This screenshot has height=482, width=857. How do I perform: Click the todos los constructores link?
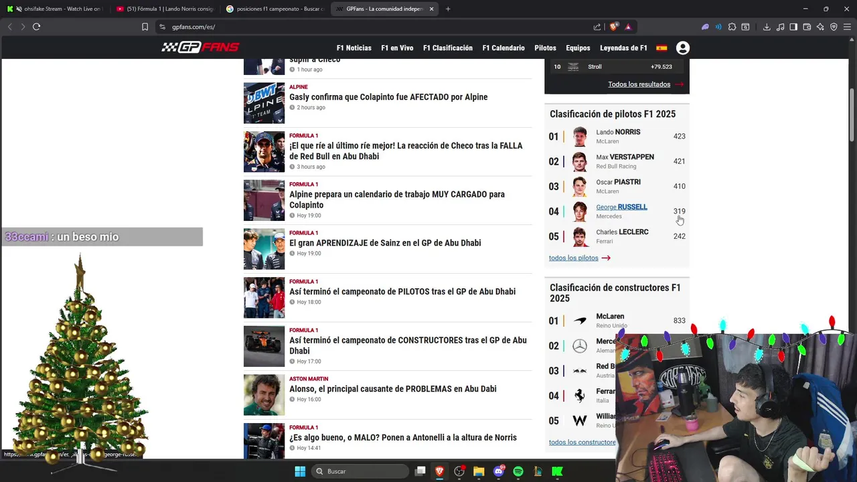[582, 443]
